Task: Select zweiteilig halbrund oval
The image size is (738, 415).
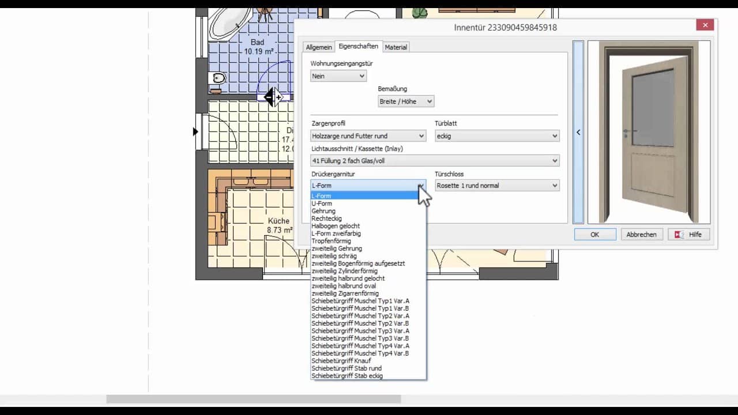Action: (368, 286)
